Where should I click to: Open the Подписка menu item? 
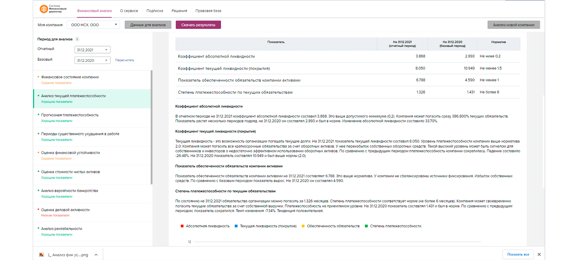(x=154, y=11)
